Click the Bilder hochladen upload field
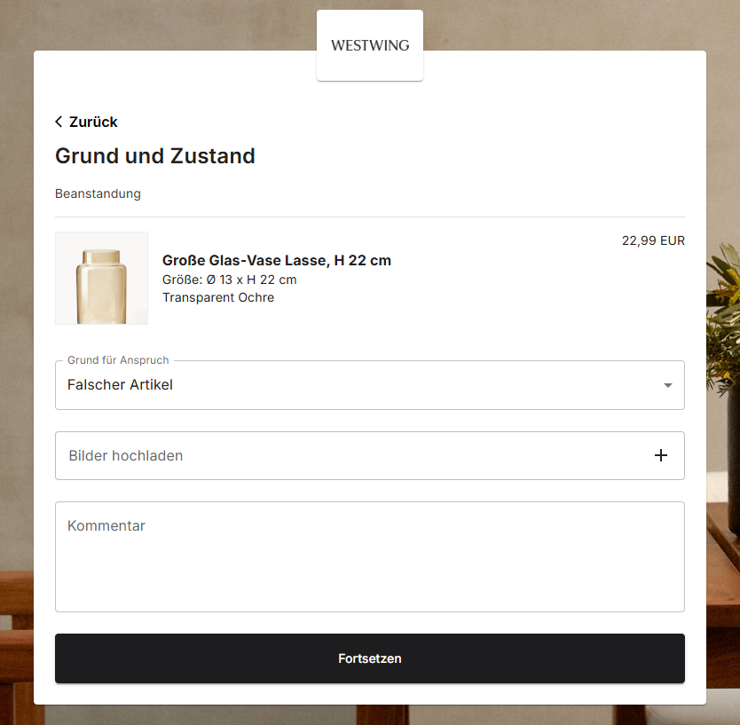Screen dimensions: 740x725 pos(370,455)
